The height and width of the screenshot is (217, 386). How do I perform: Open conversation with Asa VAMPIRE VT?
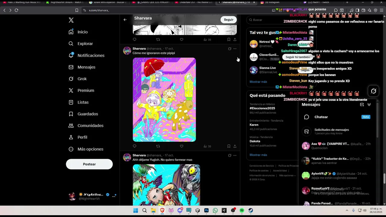point(337,146)
